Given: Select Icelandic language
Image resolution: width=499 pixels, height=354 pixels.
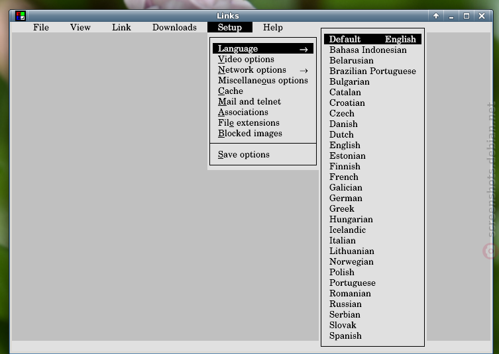Looking at the screenshot, I should click(372, 230).
